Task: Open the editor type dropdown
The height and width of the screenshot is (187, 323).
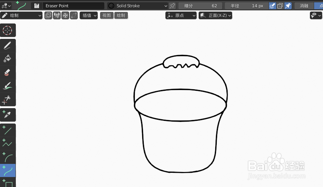Action: (6, 6)
